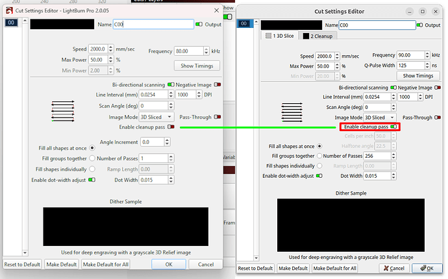Toggle Output switch in the LightBurn Pro window
448x279 pixels.
coord(199,24)
